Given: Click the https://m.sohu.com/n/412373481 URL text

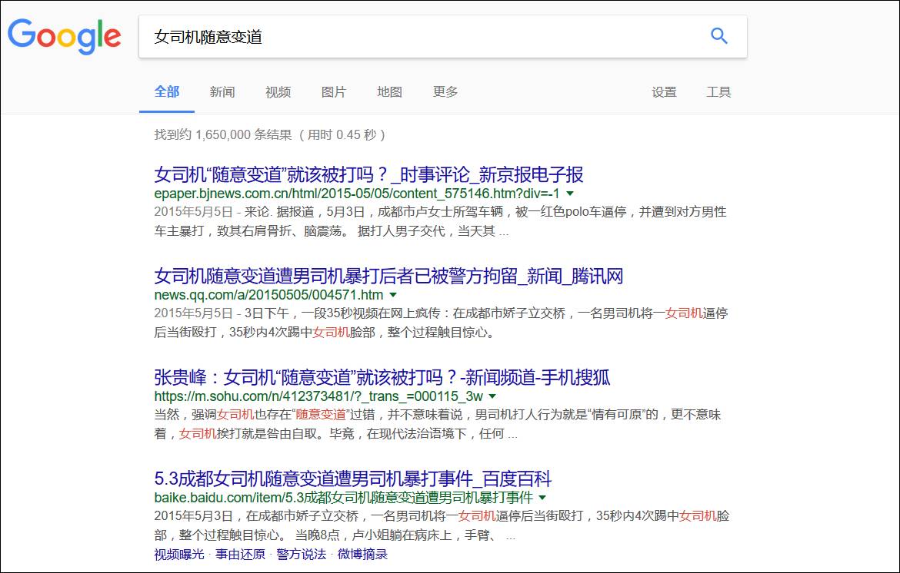Looking at the screenshot, I should (x=318, y=396).
